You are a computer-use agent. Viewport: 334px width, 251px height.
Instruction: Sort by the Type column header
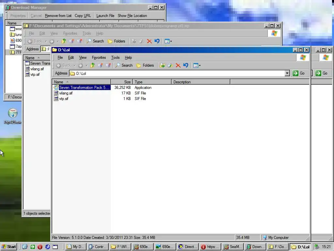(x=152, y=82)
